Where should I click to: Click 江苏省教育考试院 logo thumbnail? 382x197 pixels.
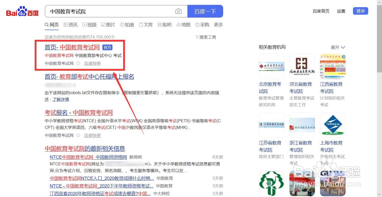(271, 125)
